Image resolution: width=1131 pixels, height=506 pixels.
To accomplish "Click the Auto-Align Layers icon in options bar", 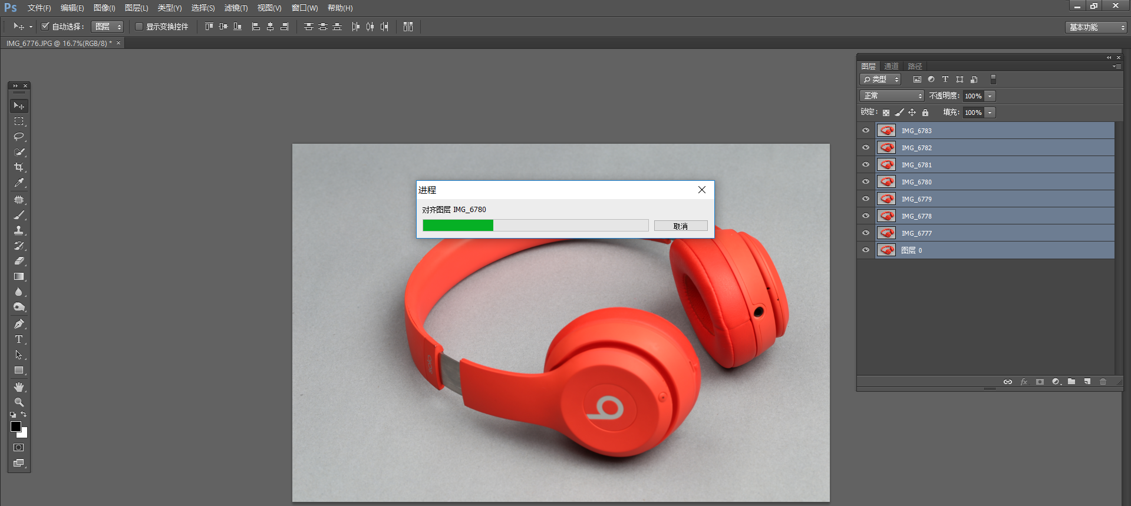I will 408,27.
